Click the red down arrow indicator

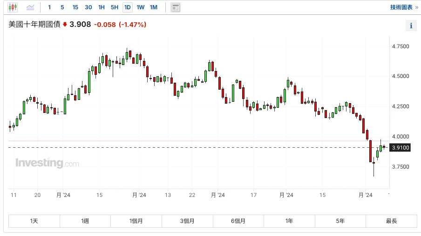pyautogui.click(x=65, y=25)
